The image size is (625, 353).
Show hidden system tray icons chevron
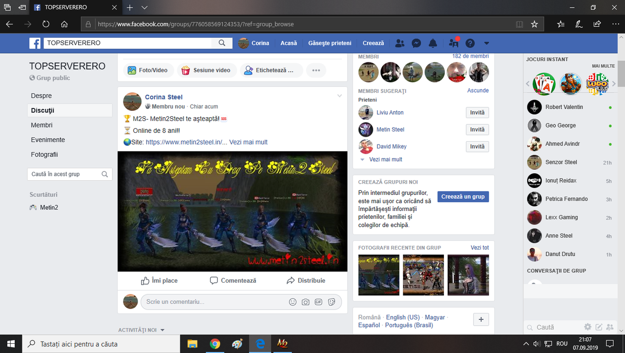(x=525, y=344)
